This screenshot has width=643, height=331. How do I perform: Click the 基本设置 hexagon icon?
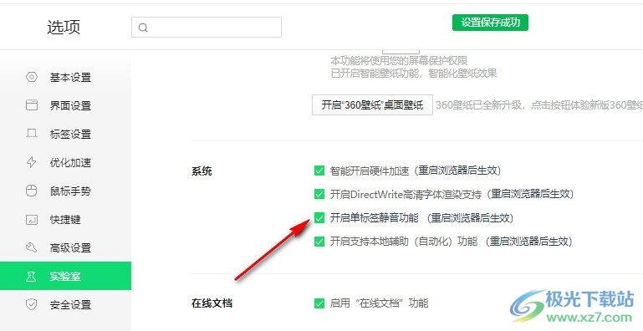coord(32,77)
